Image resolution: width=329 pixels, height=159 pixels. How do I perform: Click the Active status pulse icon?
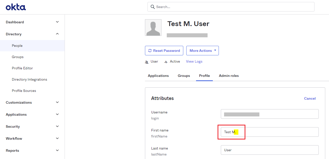[166, 62]
